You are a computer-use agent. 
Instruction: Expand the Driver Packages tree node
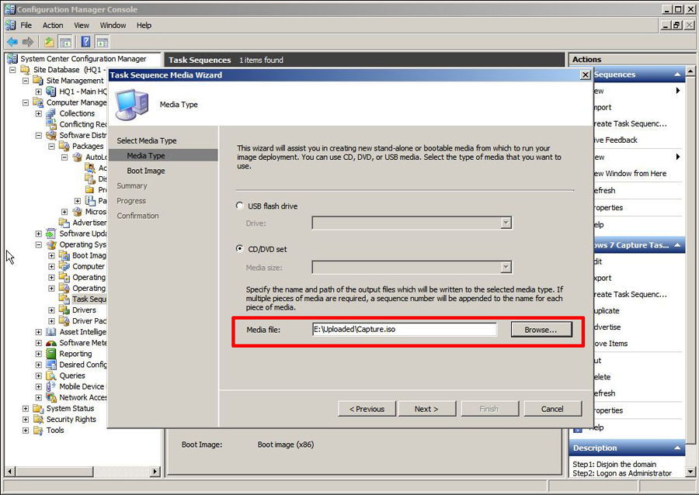pos(52,321)
